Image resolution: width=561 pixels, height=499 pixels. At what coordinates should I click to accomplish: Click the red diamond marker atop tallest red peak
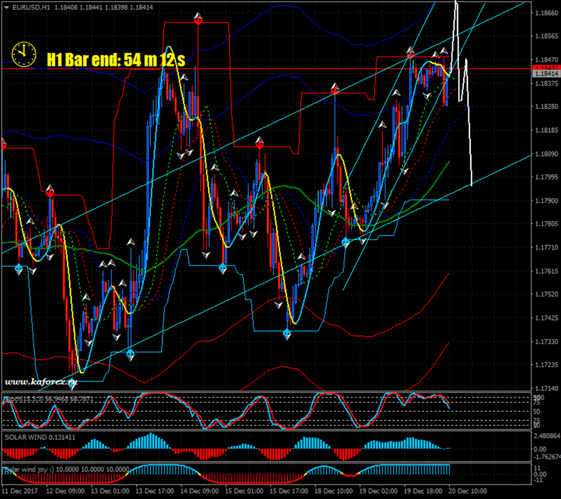pyautogui.click(x=198, y=21)
